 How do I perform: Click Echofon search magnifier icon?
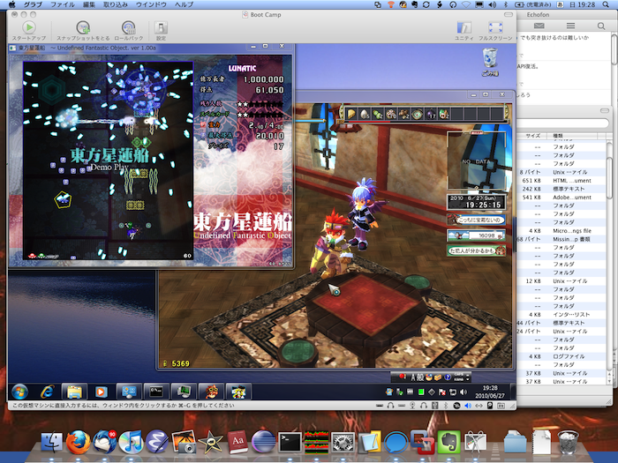pos(601,26)
